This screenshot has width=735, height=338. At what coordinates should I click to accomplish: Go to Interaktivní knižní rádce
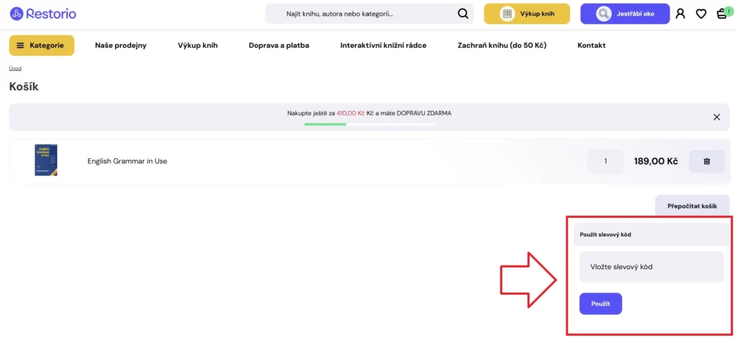coord(383,45)
